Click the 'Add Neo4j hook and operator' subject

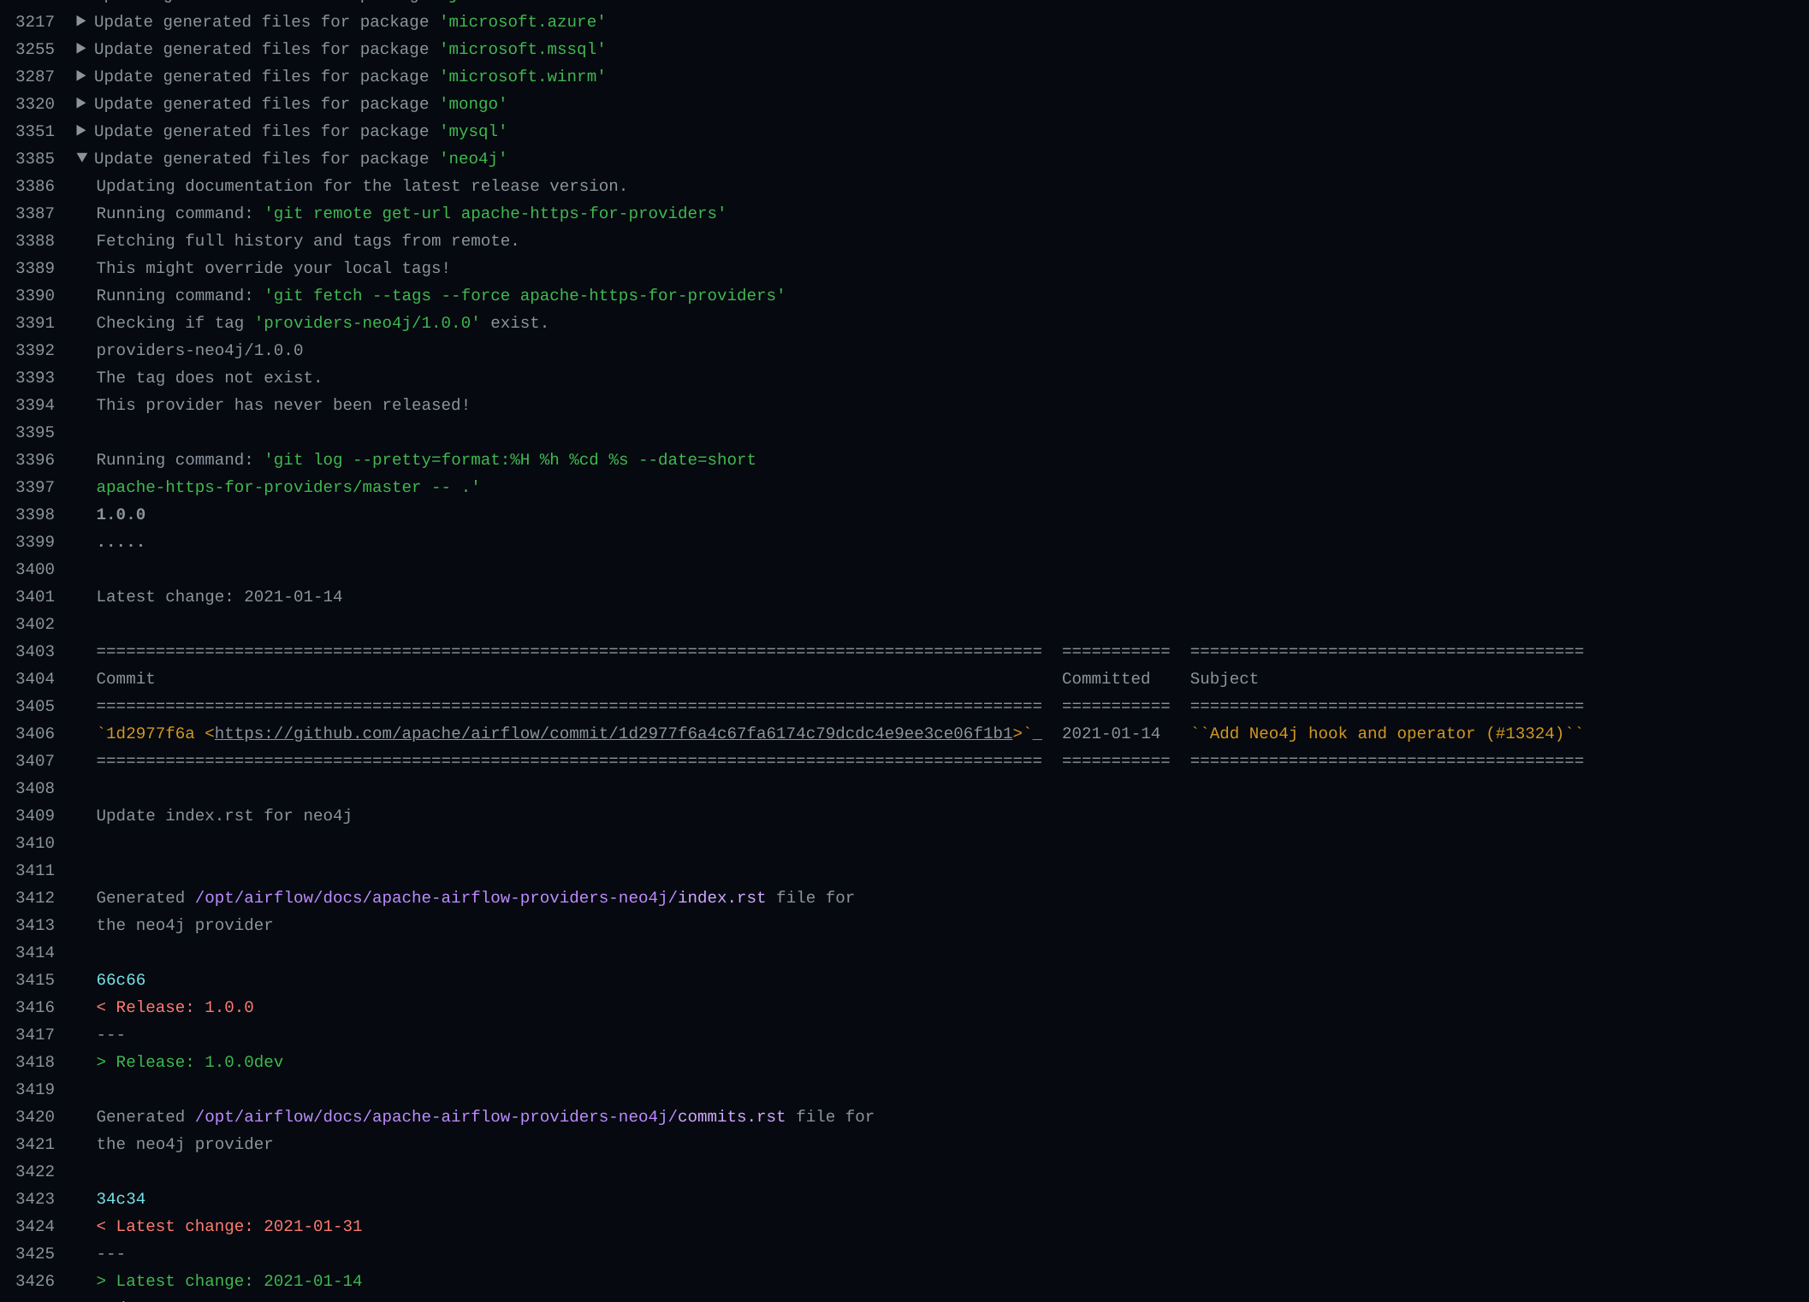[x=1386, y=733]
